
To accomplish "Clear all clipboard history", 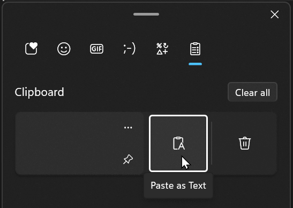I will pyautogui.click(x=252, y=92).
